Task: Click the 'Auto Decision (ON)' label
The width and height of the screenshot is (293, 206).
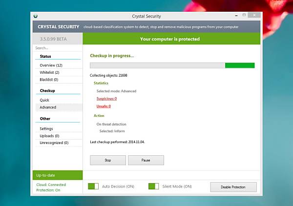Action: (118, 186)
